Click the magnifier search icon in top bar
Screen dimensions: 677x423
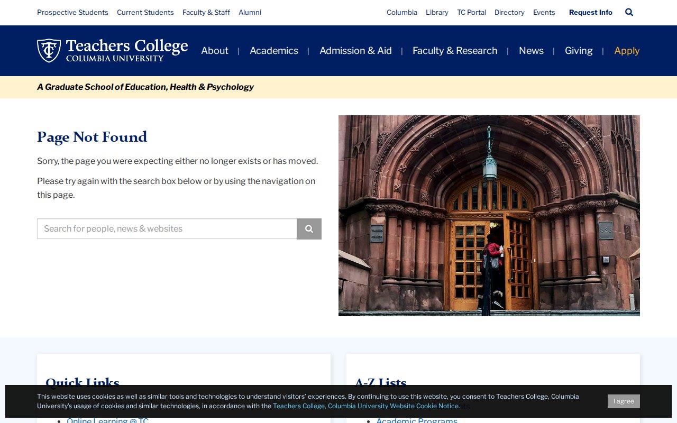(629, 12)
